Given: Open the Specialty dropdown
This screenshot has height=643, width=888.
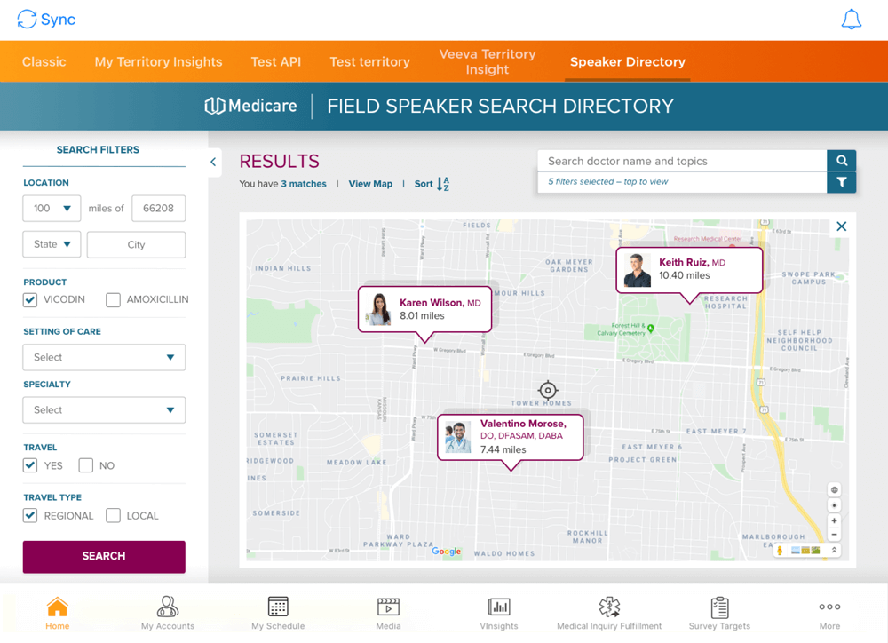Looking at the screenshot, I should point(103,409).
